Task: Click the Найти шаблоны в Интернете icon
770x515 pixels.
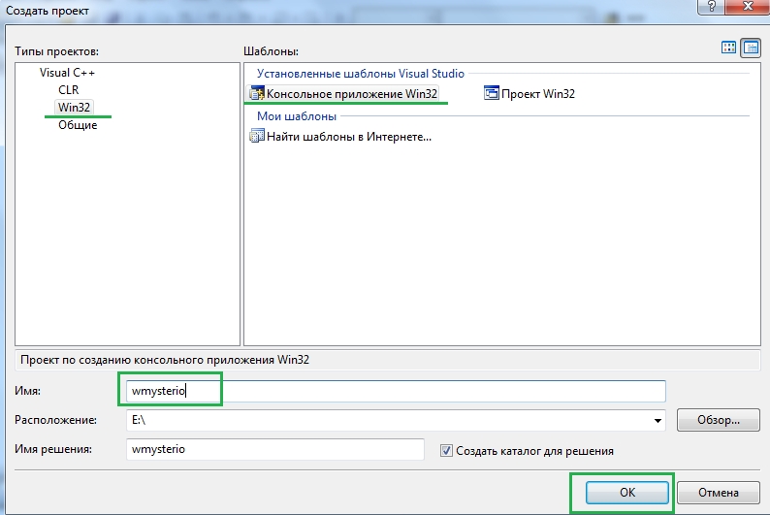Action: click(257, 137)
